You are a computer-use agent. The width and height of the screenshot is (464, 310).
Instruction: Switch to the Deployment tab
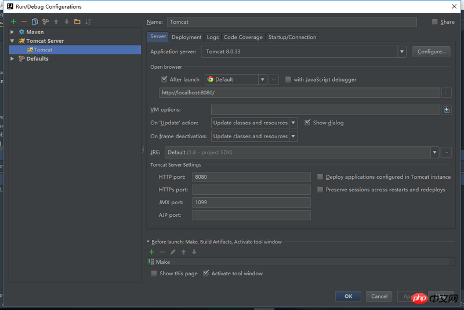[186, 37]
